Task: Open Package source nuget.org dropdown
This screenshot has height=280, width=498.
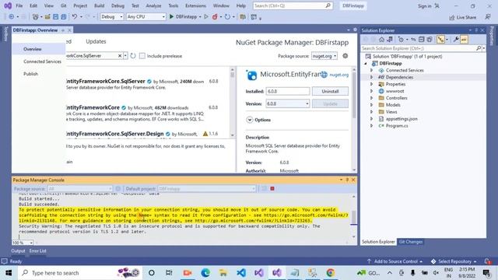Action: 324,56
